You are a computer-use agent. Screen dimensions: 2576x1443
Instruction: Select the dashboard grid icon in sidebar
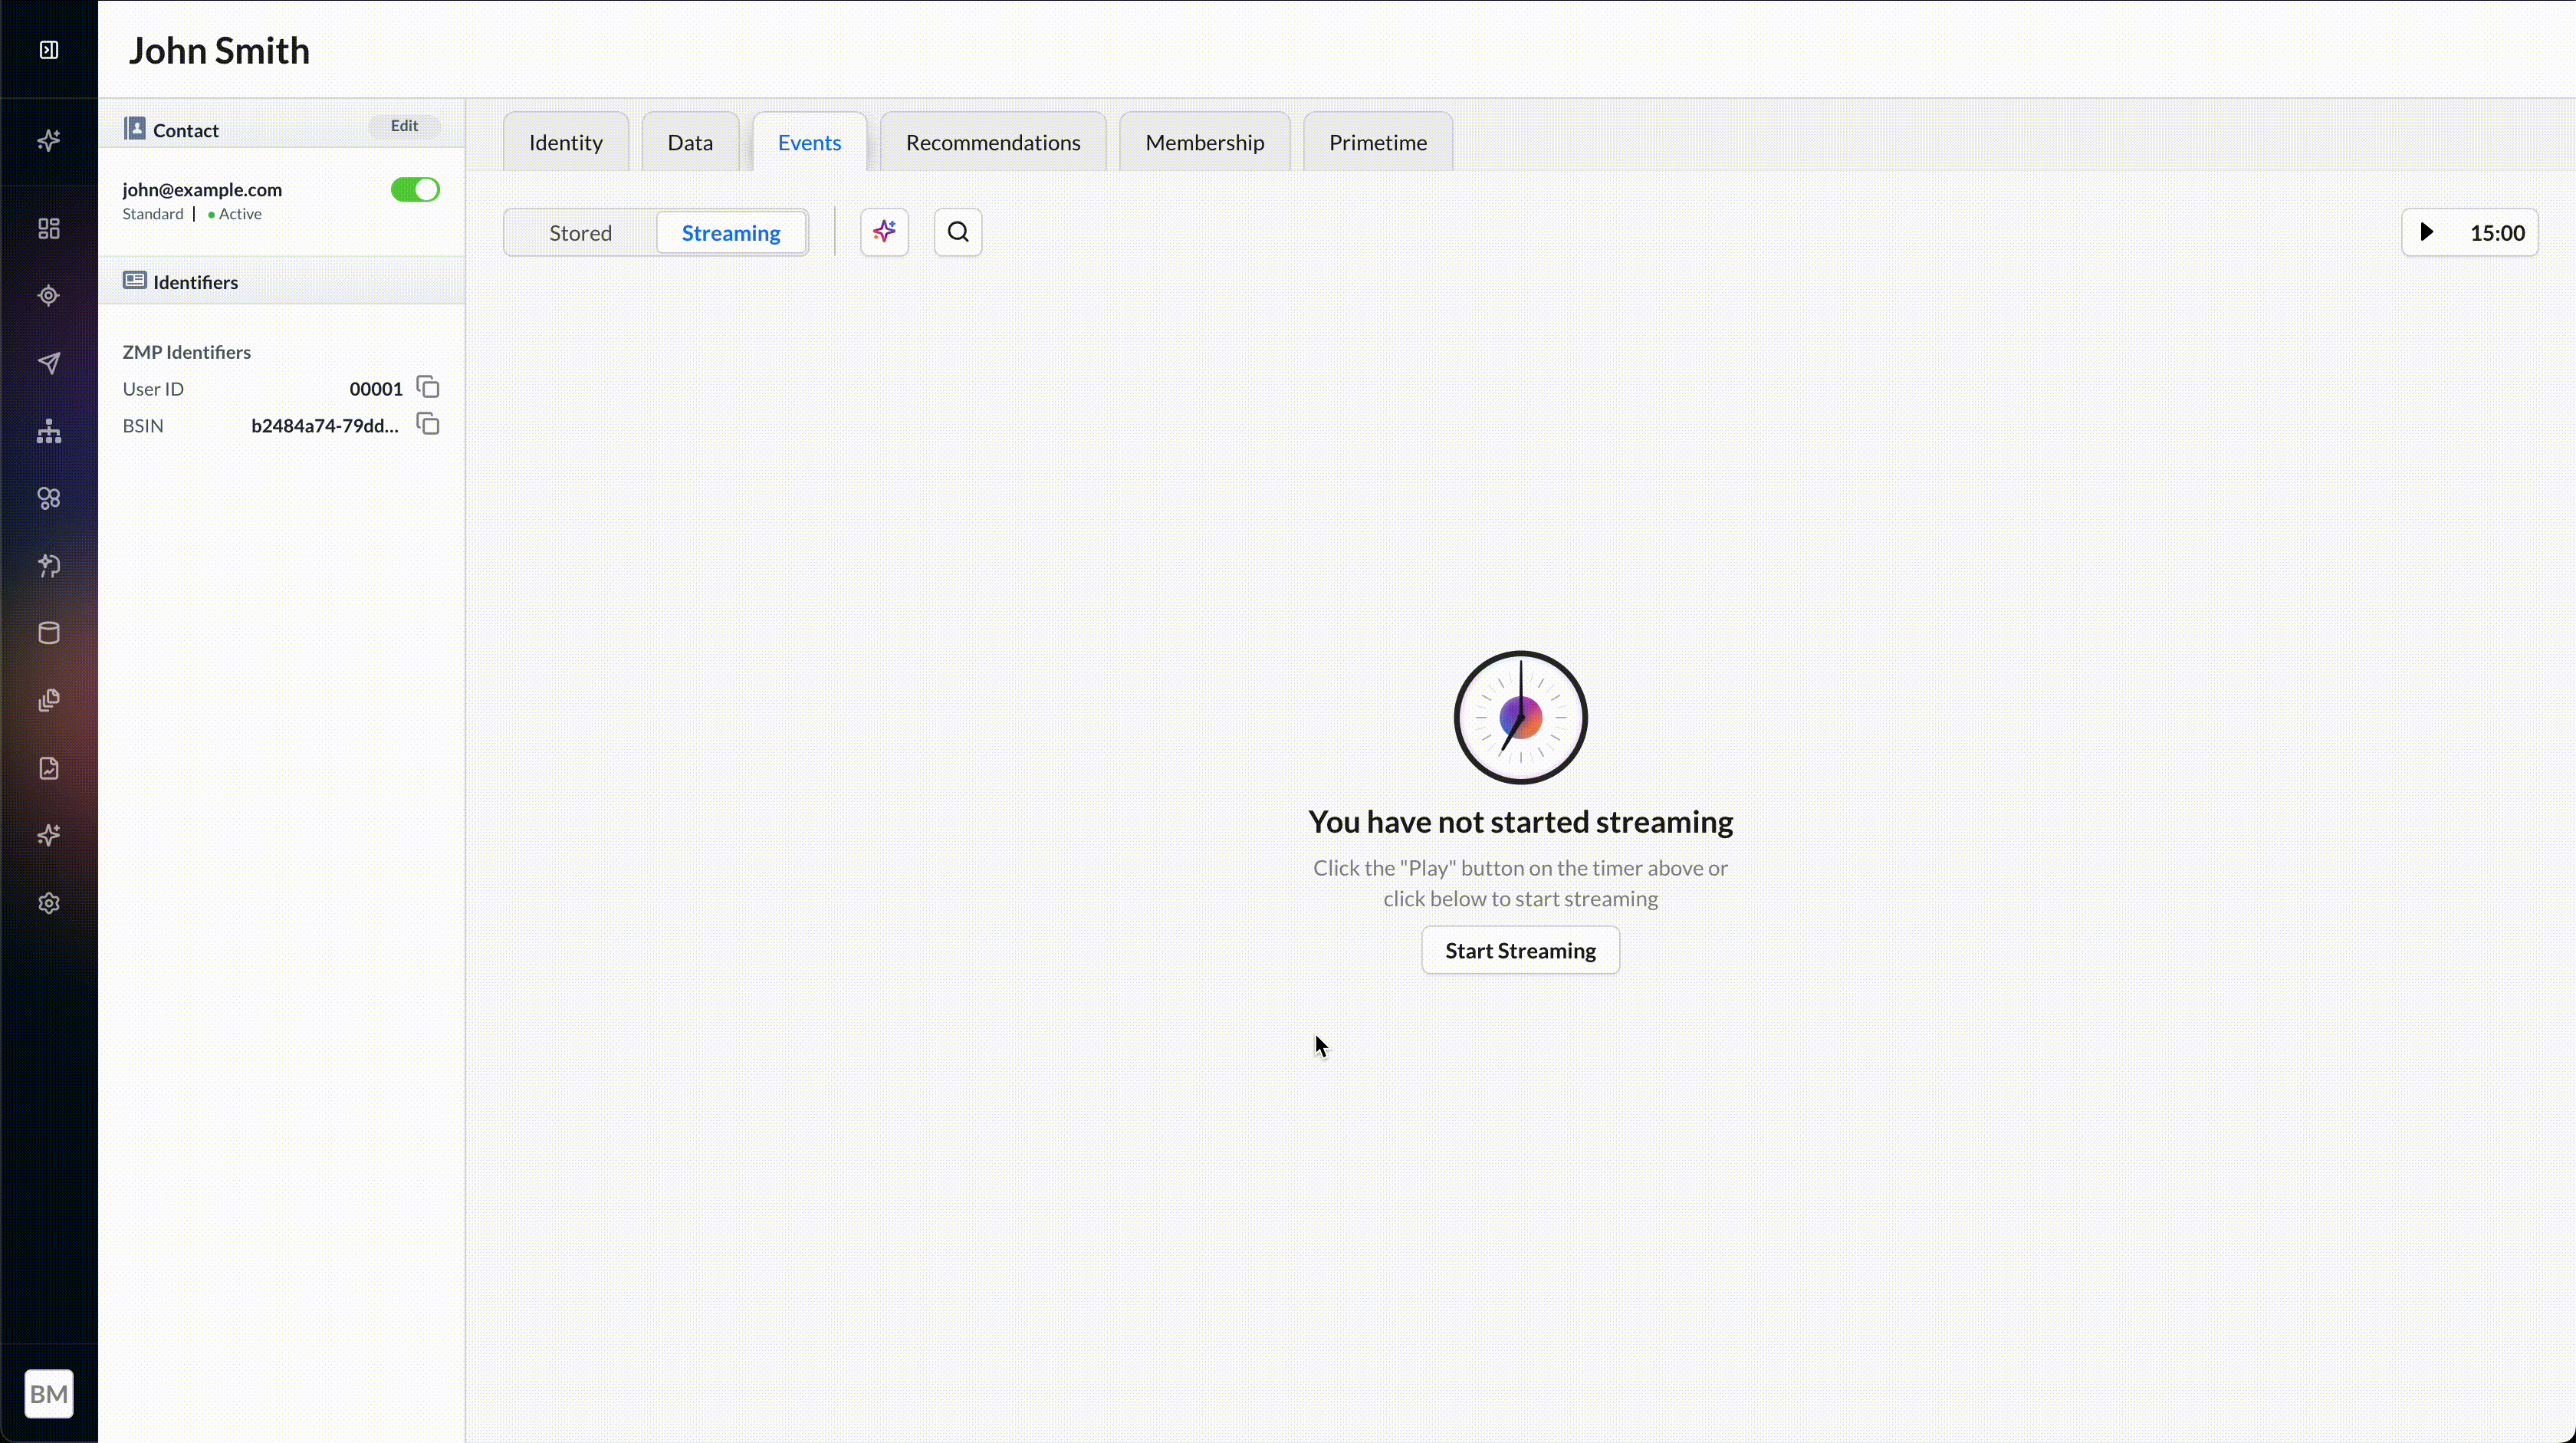(48, 228)
